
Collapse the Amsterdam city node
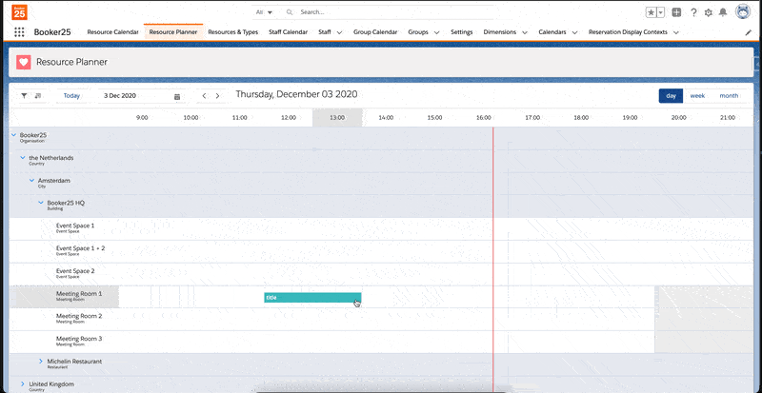(31, 180)
